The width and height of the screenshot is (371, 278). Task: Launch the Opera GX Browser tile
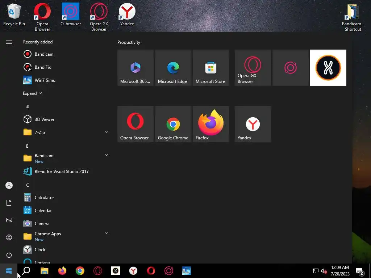(253, 68)
